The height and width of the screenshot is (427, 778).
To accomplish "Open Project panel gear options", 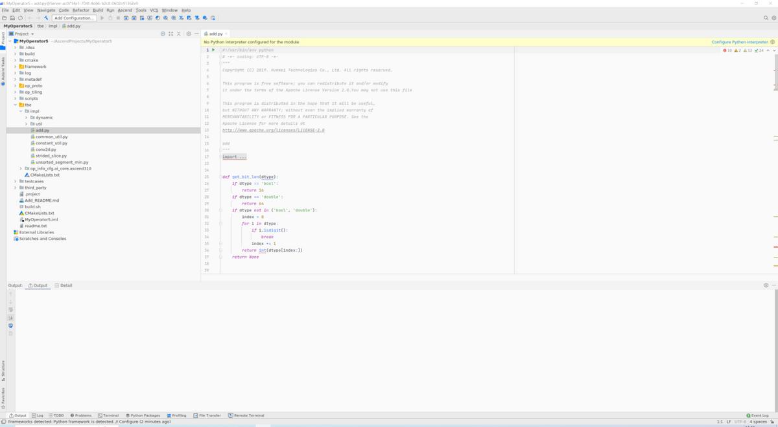I will 189,34.
